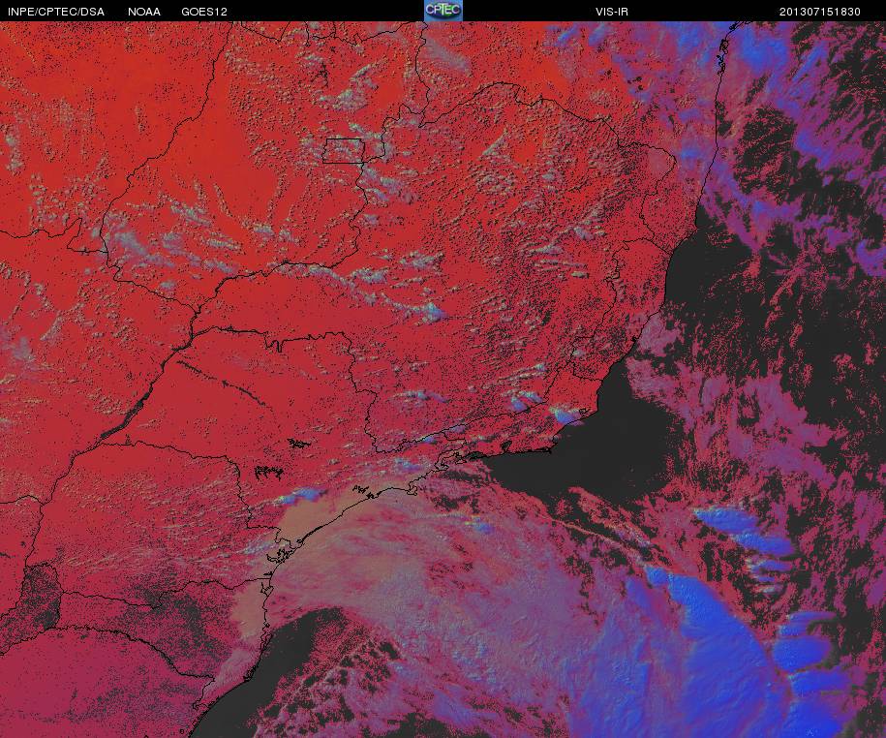
Task: Click the VIS-IR channel label
Action: [611, 12]
